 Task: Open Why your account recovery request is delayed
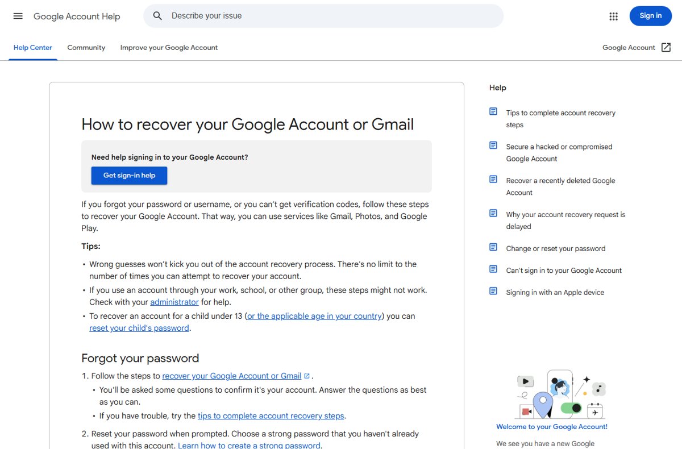pos(566,221)
